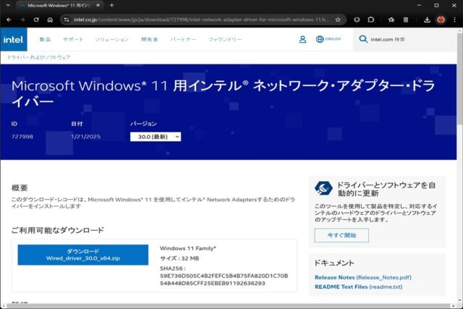Close the Microsoft Windows 11 tab
The image size is (463, 309).
pyautogui.click(x=98, y=5)
